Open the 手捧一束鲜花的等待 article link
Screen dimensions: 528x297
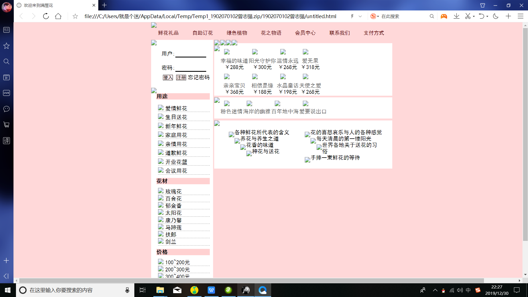[335, 158]
